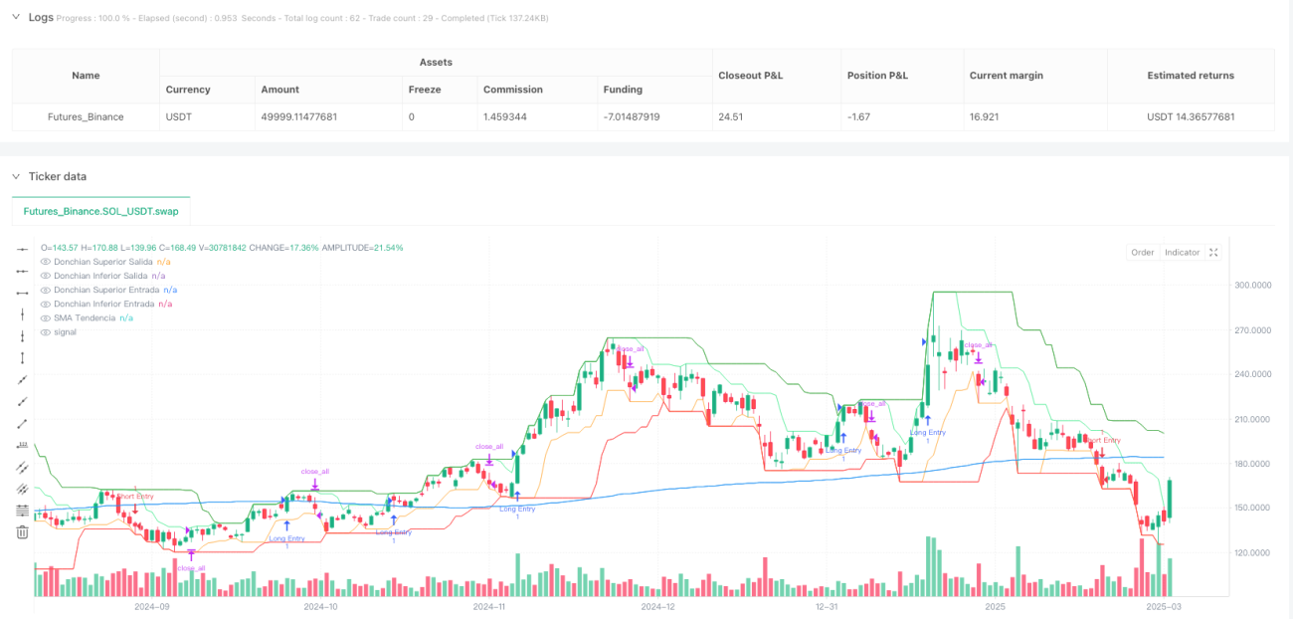This screenshot has width=1293, height=619.
Task: Collapse the Ticker data section
Action: [17, 176]
